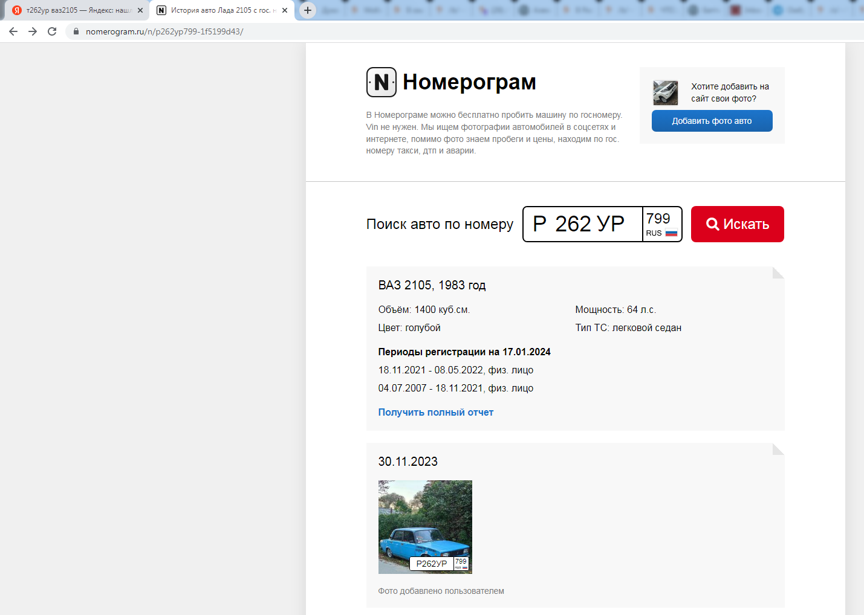Click Периоды регистрации на 17.01.2024 heading
The height and width of the screenshot is (615, 864).
pos(464,352)
